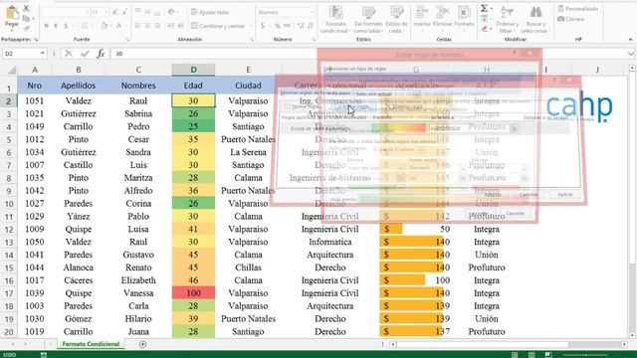This screenshot has width=637, height=358.
Task: Apply thousands separator (000) style
Action: (288, 26)
